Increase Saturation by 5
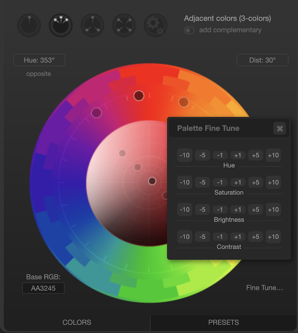The height and width of the screenshot is (333, 298). [255, 183]
